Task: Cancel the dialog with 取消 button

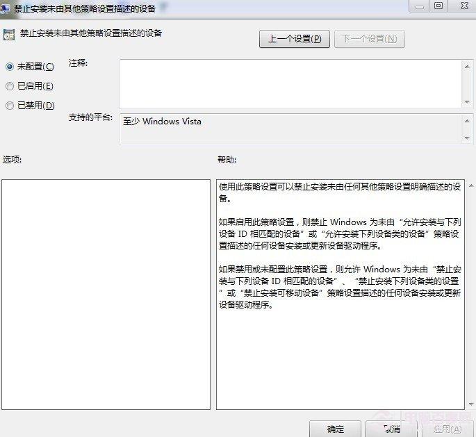Action: 392,429
